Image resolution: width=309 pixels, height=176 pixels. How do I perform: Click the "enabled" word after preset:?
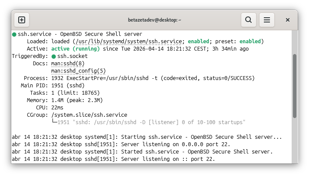[250, 41]
